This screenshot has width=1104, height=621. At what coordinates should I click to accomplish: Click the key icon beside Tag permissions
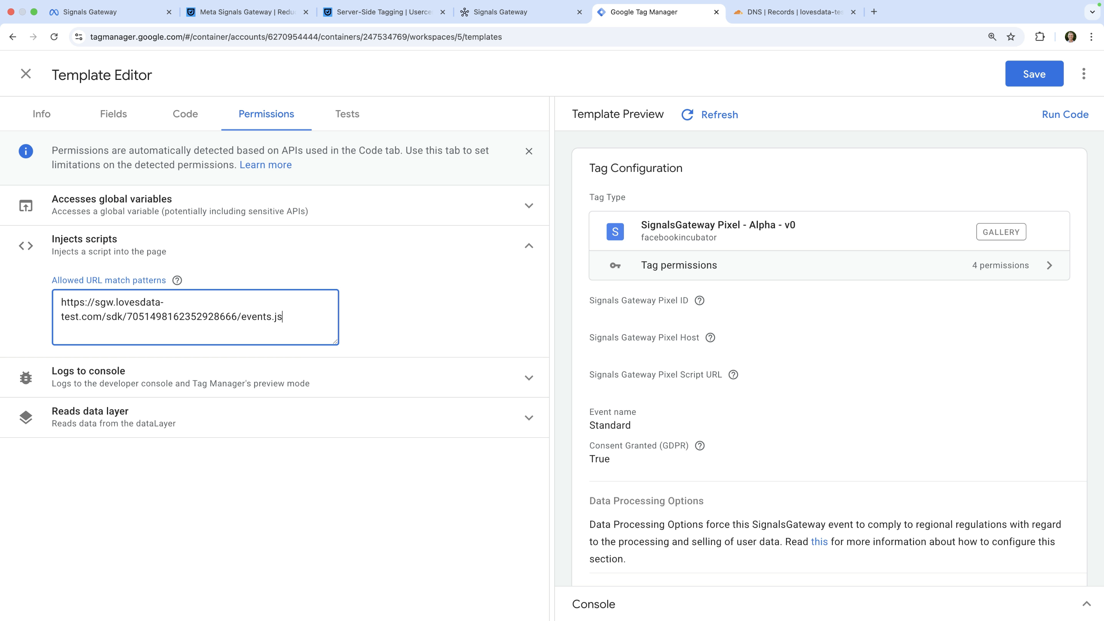(615, 266)
